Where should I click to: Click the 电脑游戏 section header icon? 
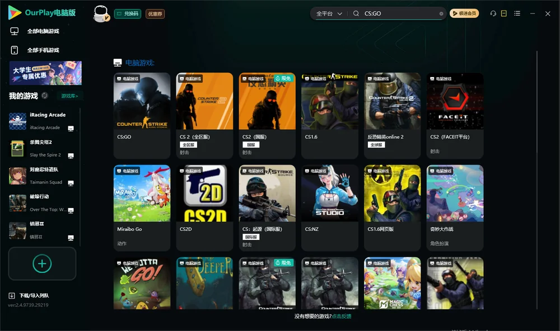point(118,63)
